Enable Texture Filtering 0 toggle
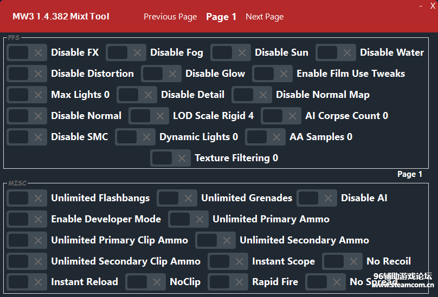The height and width of the screenshot is (297, 438). (171, 158)
